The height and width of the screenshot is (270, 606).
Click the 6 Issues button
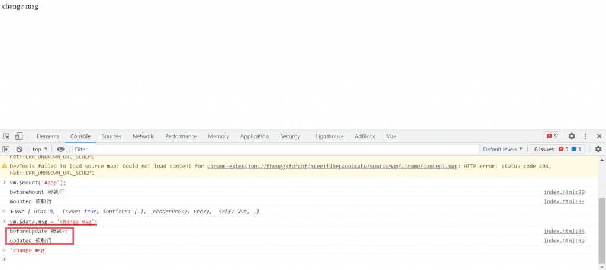click(x=557, y=149)
